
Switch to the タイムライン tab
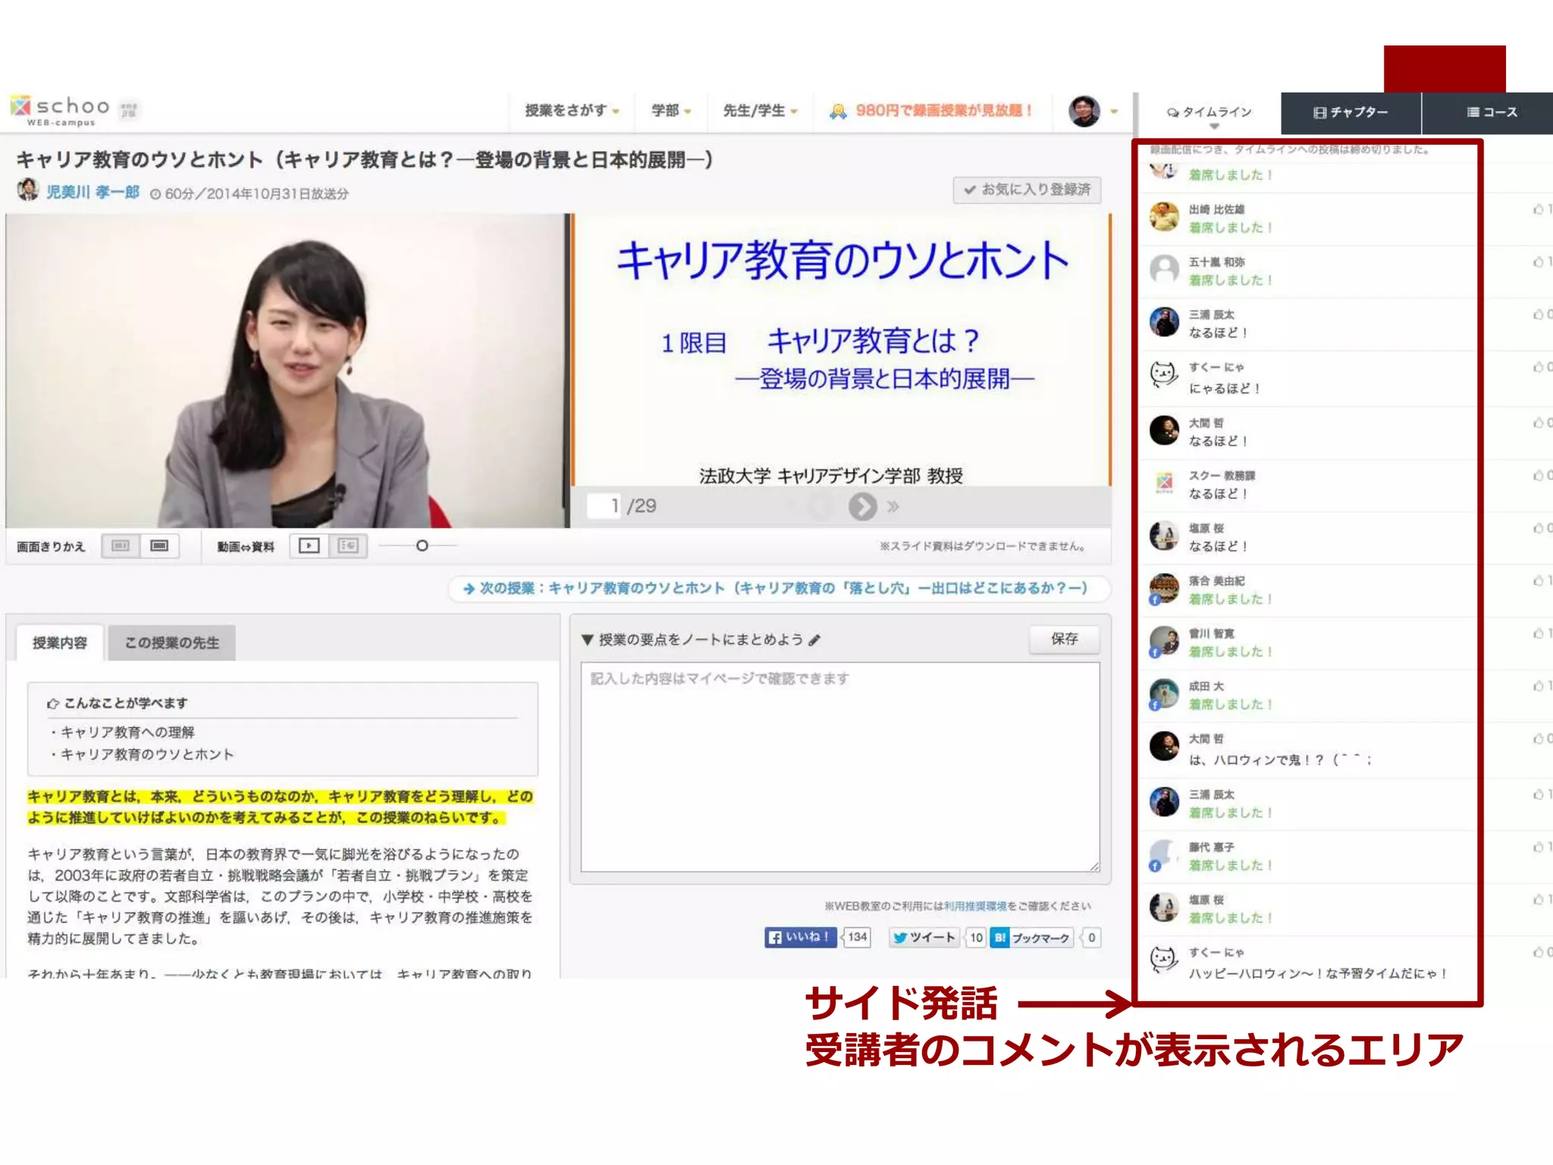point(1210,112)
